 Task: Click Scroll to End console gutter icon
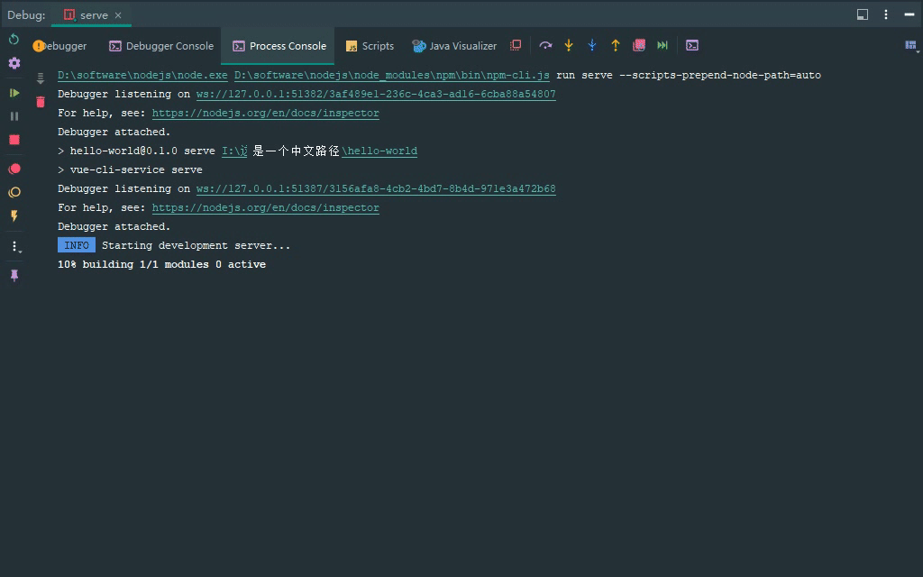40,78
